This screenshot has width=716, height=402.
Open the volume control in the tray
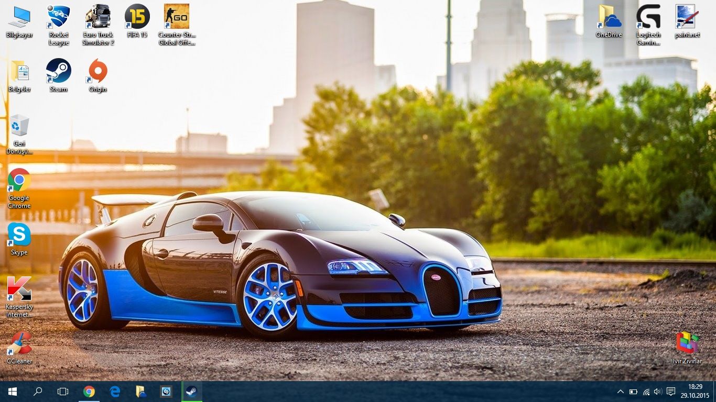(658, 392)
